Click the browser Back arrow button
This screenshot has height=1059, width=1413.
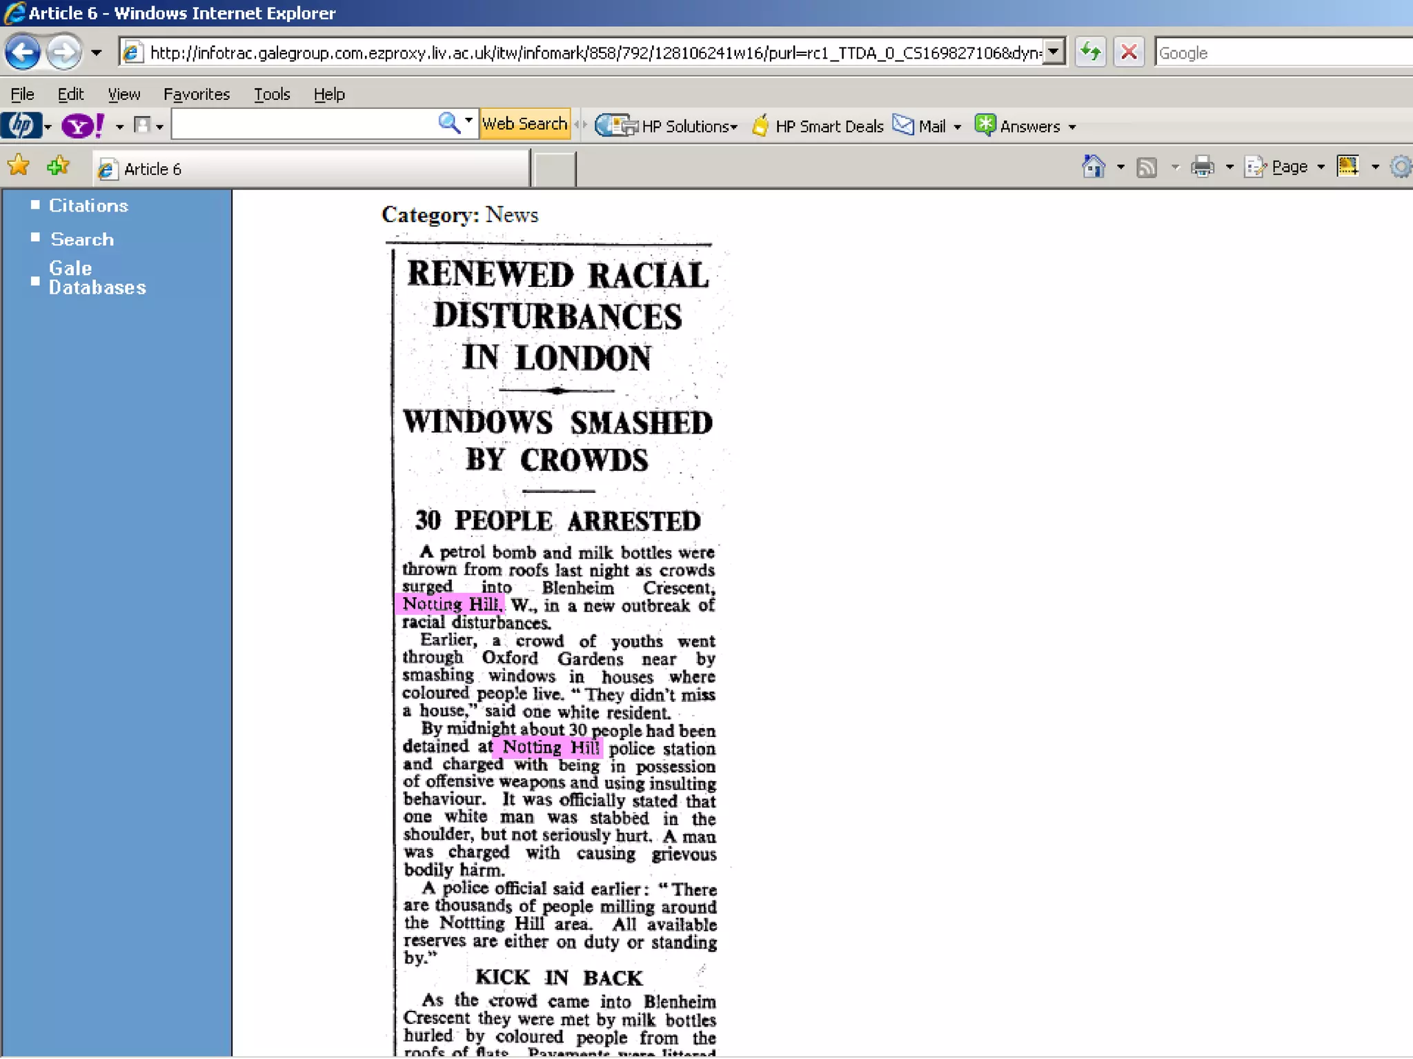[x=23, y=52]
